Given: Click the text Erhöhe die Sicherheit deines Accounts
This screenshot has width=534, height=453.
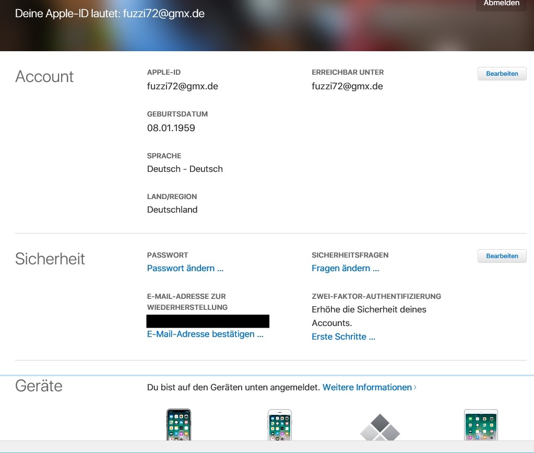Looking at the screenshot, I should 369,316.
